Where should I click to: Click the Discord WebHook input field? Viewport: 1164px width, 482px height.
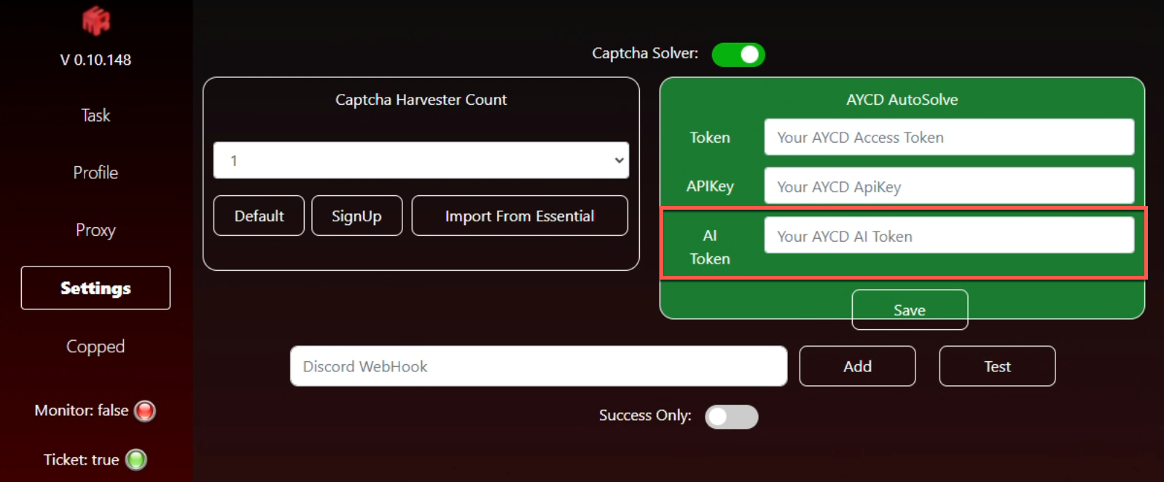coord(538,366)
